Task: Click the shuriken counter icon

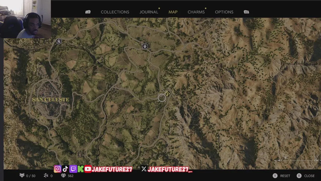Action: (46, 175)
